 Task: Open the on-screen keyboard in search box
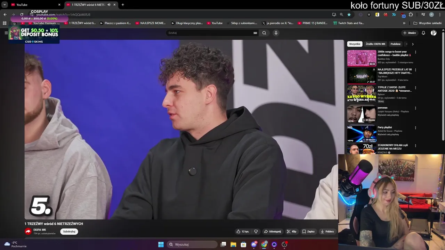point(255,33)
